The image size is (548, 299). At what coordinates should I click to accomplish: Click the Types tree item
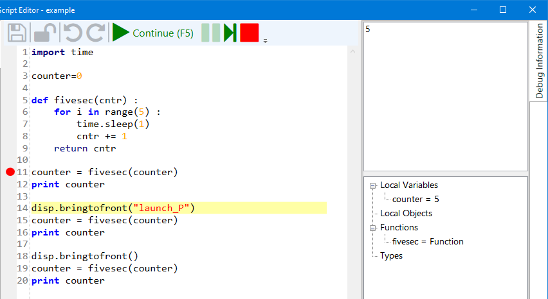391,256
